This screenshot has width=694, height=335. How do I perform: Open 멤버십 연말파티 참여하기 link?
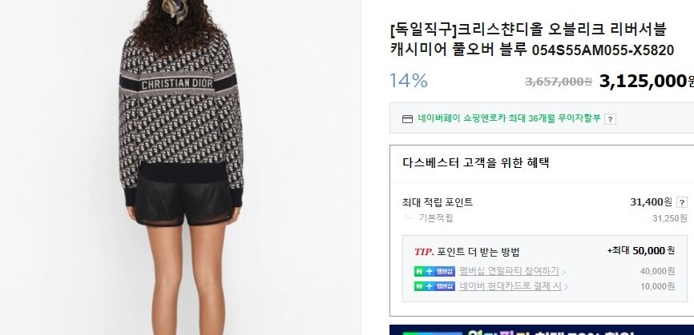point(509,271)
